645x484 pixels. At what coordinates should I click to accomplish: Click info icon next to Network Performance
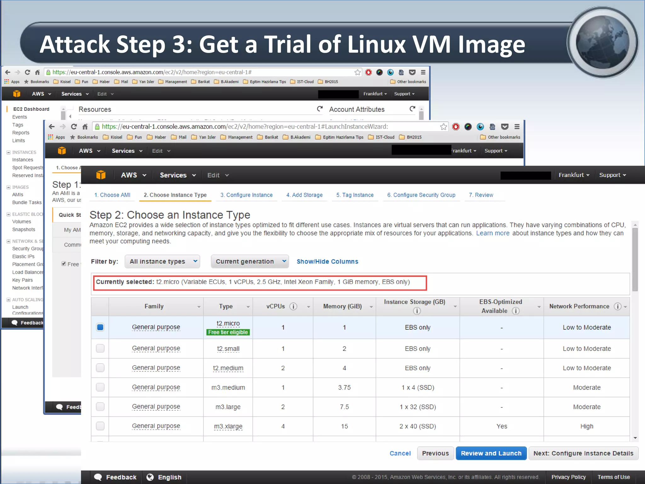point(617,306)
